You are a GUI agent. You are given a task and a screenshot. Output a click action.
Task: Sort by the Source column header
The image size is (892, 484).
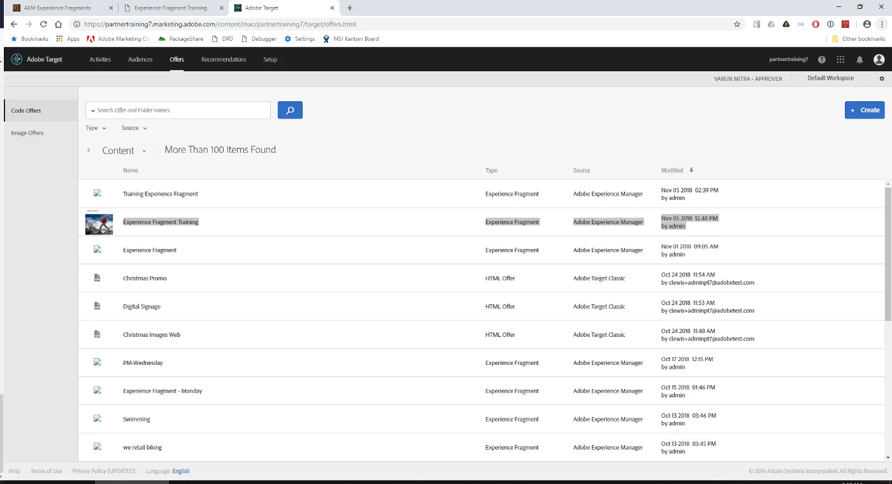click(582, 171)
